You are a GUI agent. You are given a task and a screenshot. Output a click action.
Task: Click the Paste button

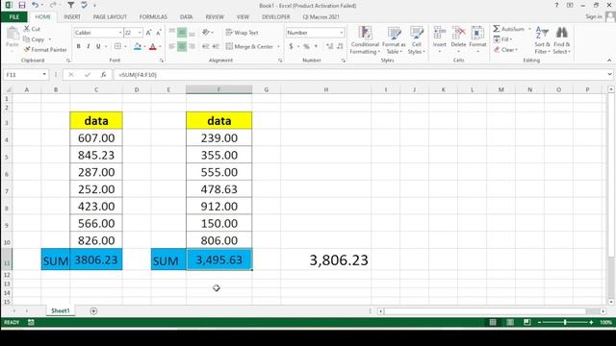pyautogui.click(x=13, y=37)
